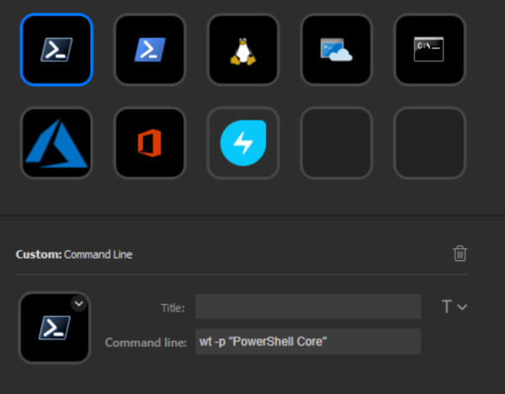The height and width of the screenshot is (394, 505).
Task: Select the Microsoft Office key
Action: [x=150, y=143]
